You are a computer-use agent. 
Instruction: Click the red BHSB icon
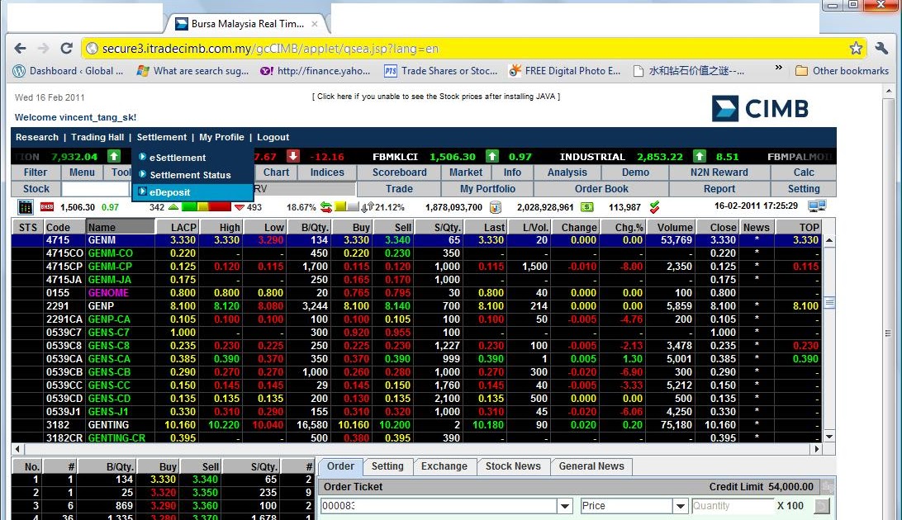coord(47,207)
